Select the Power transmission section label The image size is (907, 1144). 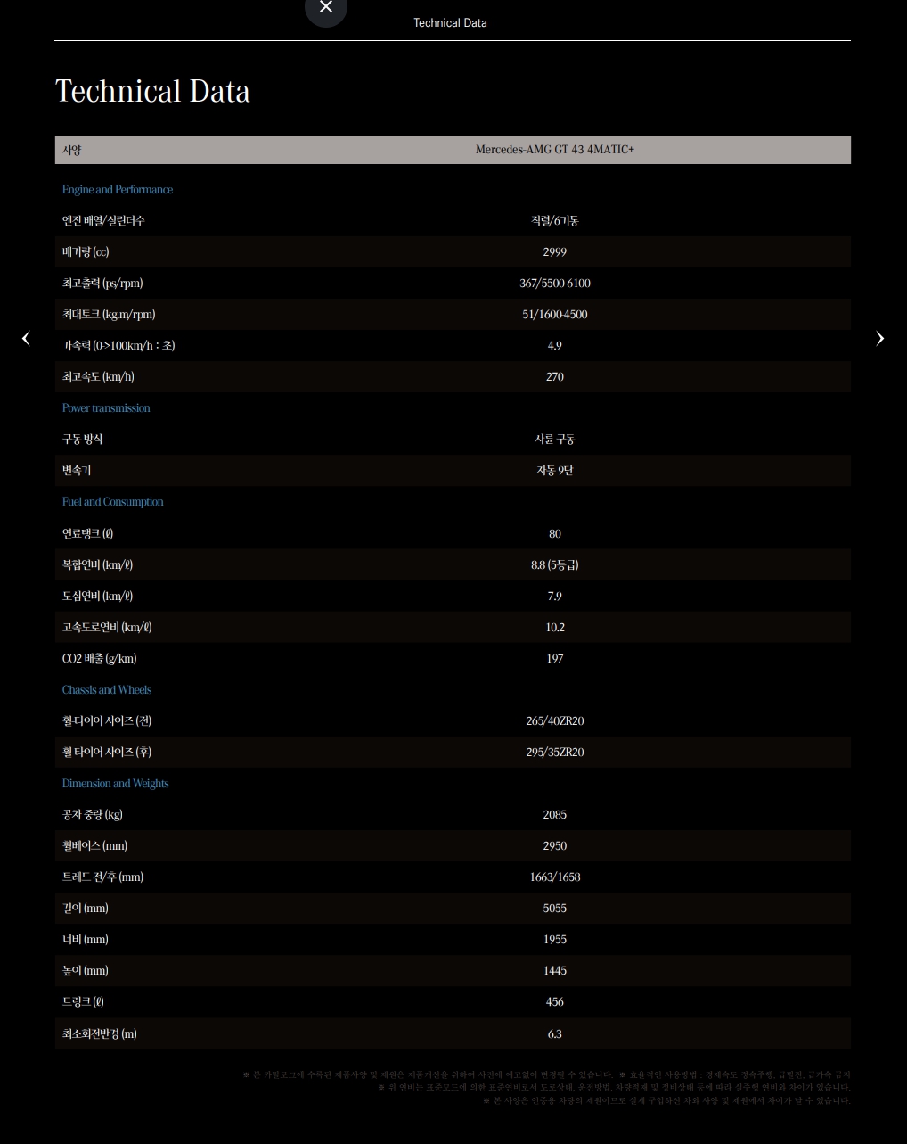pyautogui.click(x=106, y=408)
